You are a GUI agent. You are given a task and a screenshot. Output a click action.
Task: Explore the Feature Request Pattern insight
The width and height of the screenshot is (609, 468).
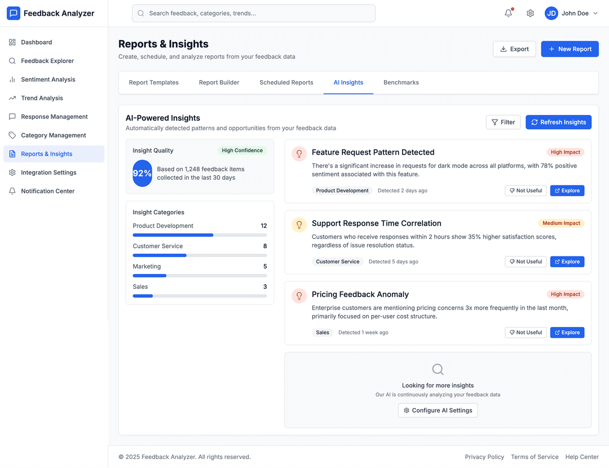567,190
